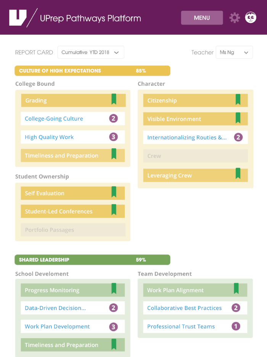Open the Professional Trust Teams link
The width and height of the screenshot is (267, 357).
[x=181, y=326]
